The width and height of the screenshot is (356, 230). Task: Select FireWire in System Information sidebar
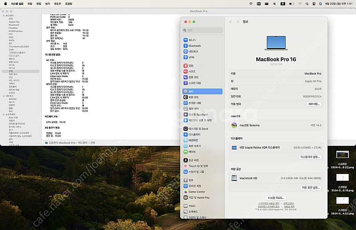click(x=13, y=28)
